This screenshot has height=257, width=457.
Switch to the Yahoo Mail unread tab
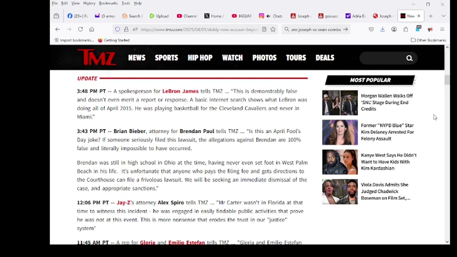(105, 16)
